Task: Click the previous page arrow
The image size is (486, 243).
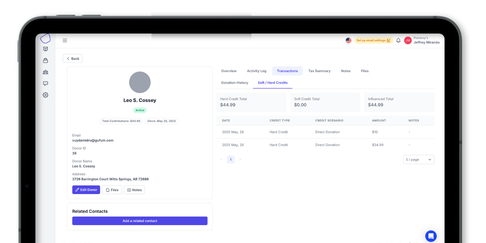Action: 221,159
